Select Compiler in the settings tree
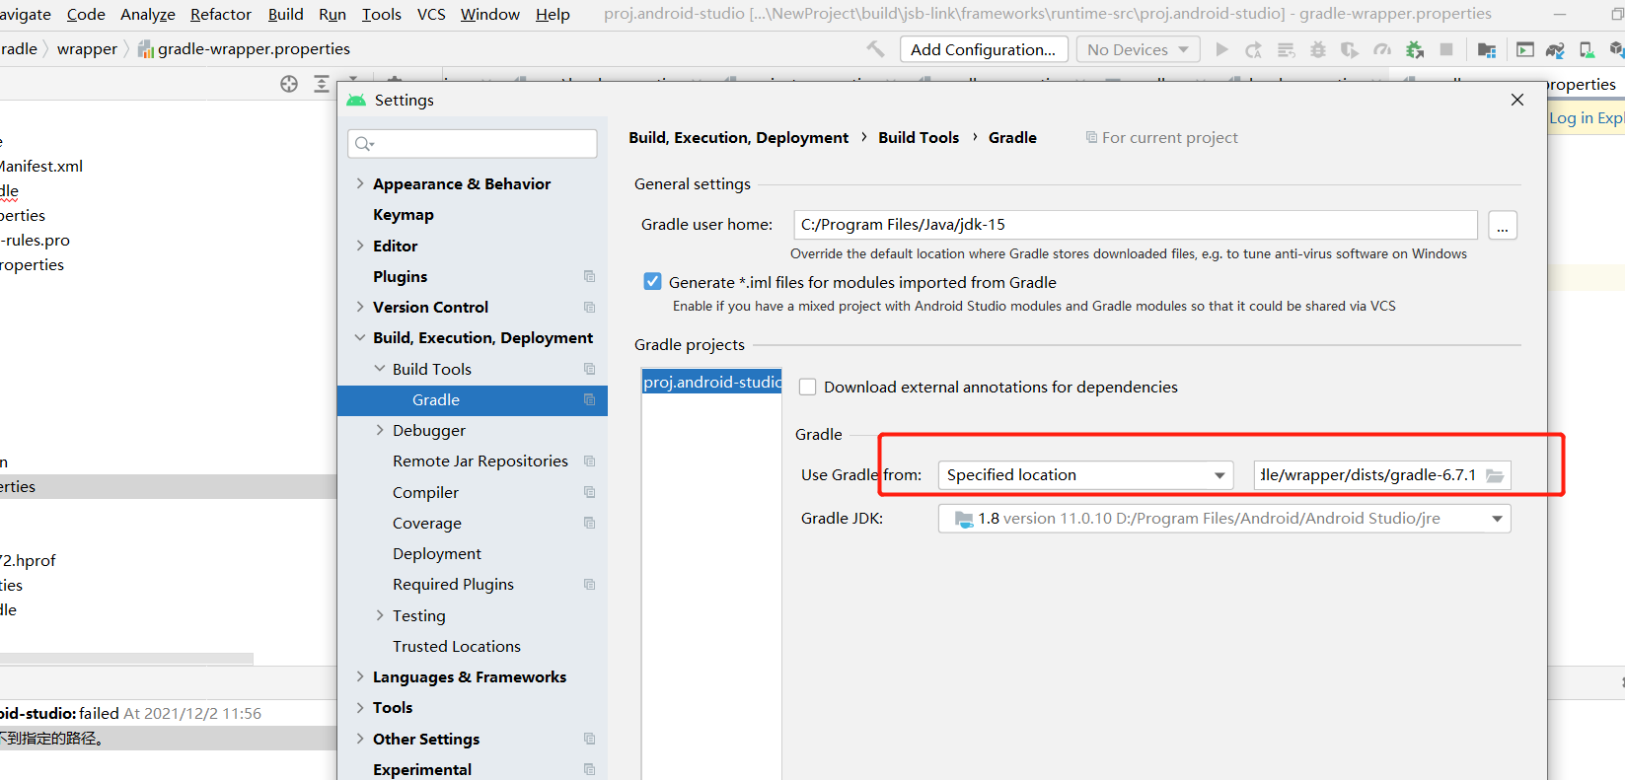The width and height of the screenshot is (1625, 780). pos(425,492)
